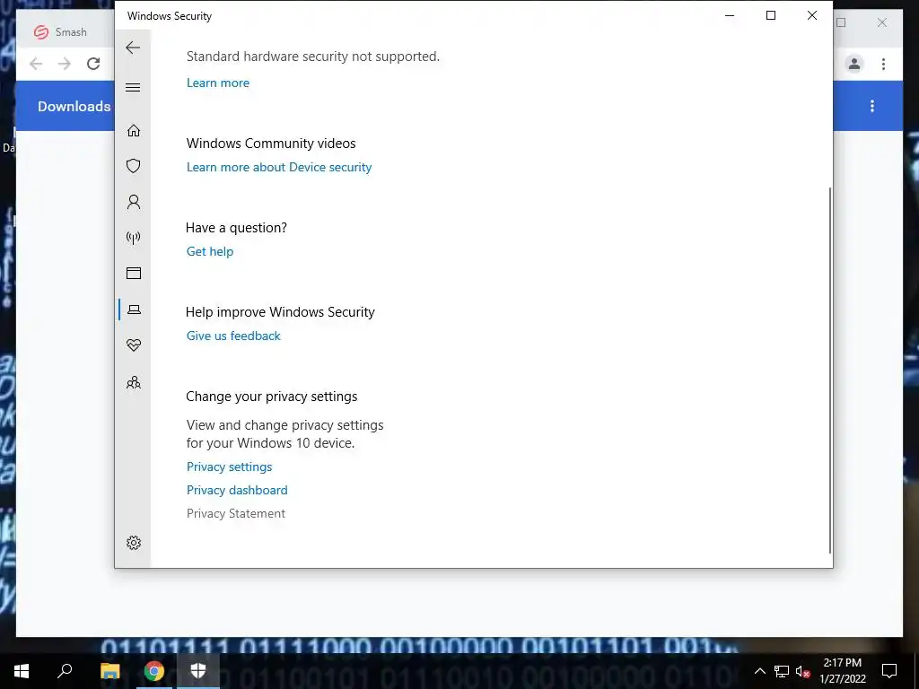Click Learn more under hardware security
The height and width of the screenshot is (689, 919).
(x=218, y=83)
